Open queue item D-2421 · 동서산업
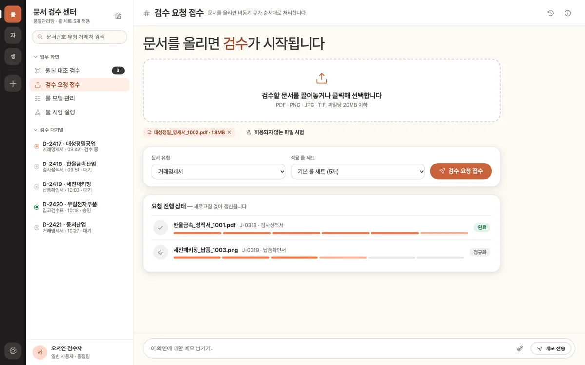This screenshot has height=365, width=585. click(x=79, y=228)
